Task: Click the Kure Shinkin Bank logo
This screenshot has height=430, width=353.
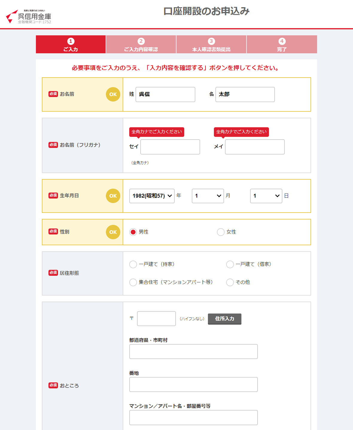Action: 29,16
